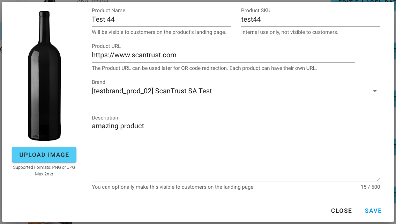396x224 pixels.
Task: Save the product changes
Action: click(x=373, y=211)
